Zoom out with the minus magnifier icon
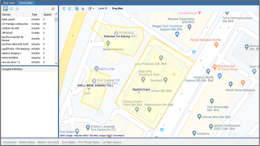This screenshot has width=260, height=146. coord(63,9)
